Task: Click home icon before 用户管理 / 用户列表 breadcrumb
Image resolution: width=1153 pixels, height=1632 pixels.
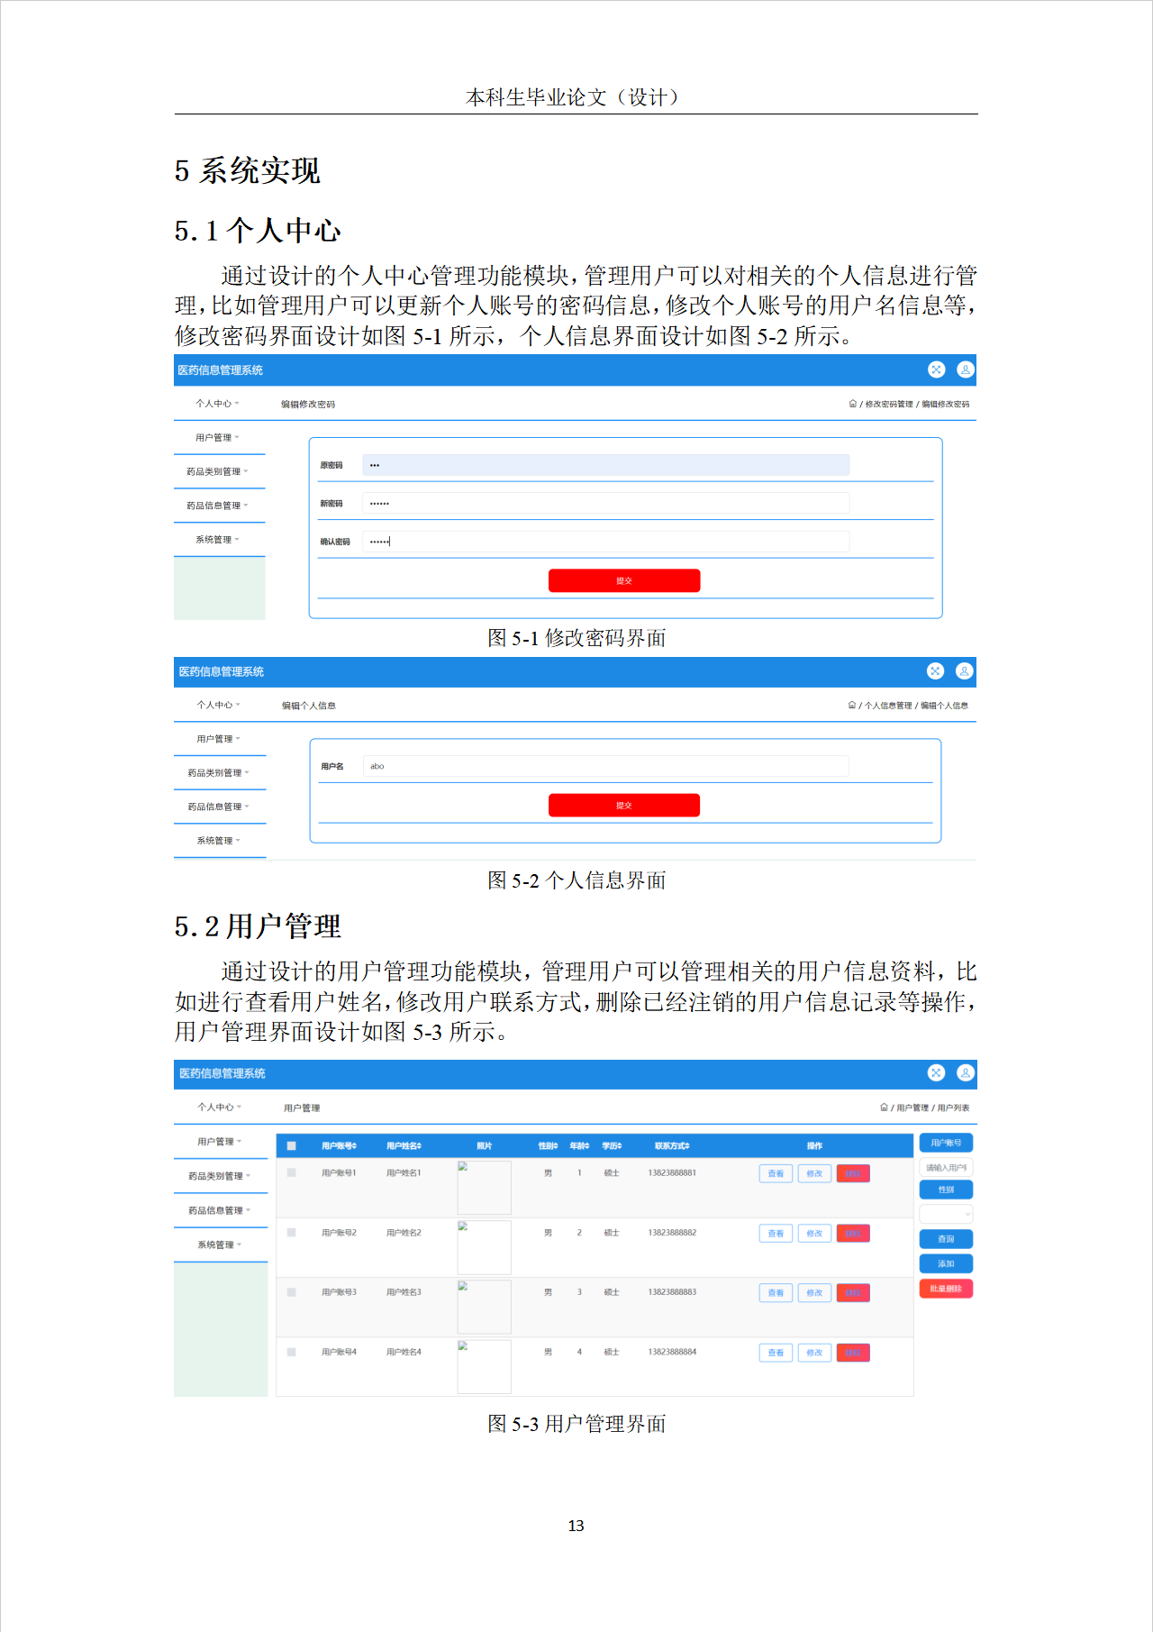Action: coord(884,1108)
